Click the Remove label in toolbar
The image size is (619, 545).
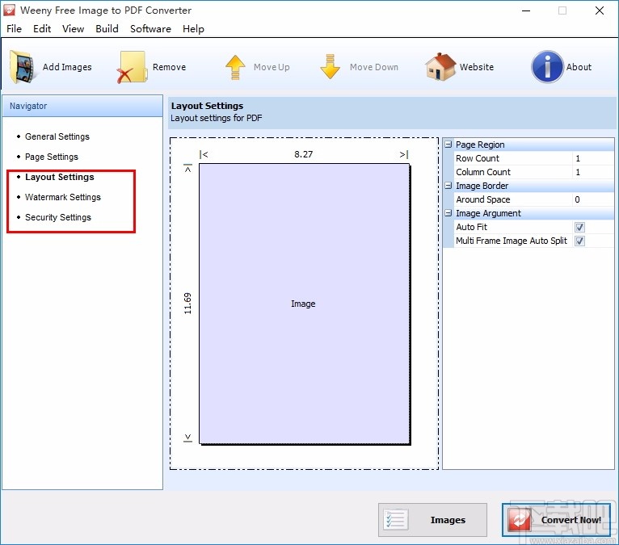tap(170, 67)
